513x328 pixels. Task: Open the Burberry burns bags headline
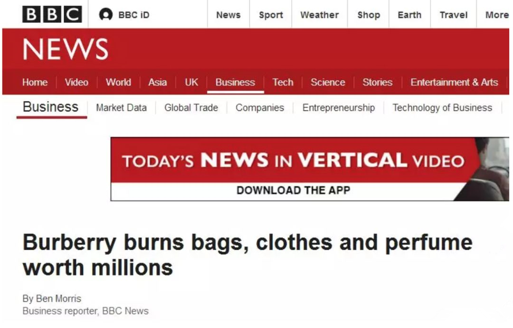tap(247, 255)
